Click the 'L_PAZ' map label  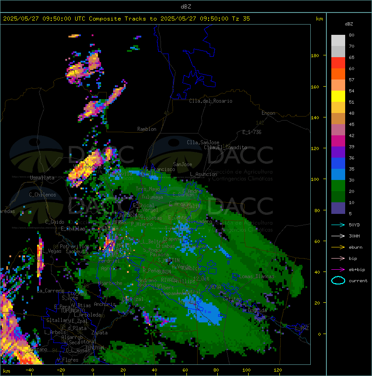coord(302,328)
